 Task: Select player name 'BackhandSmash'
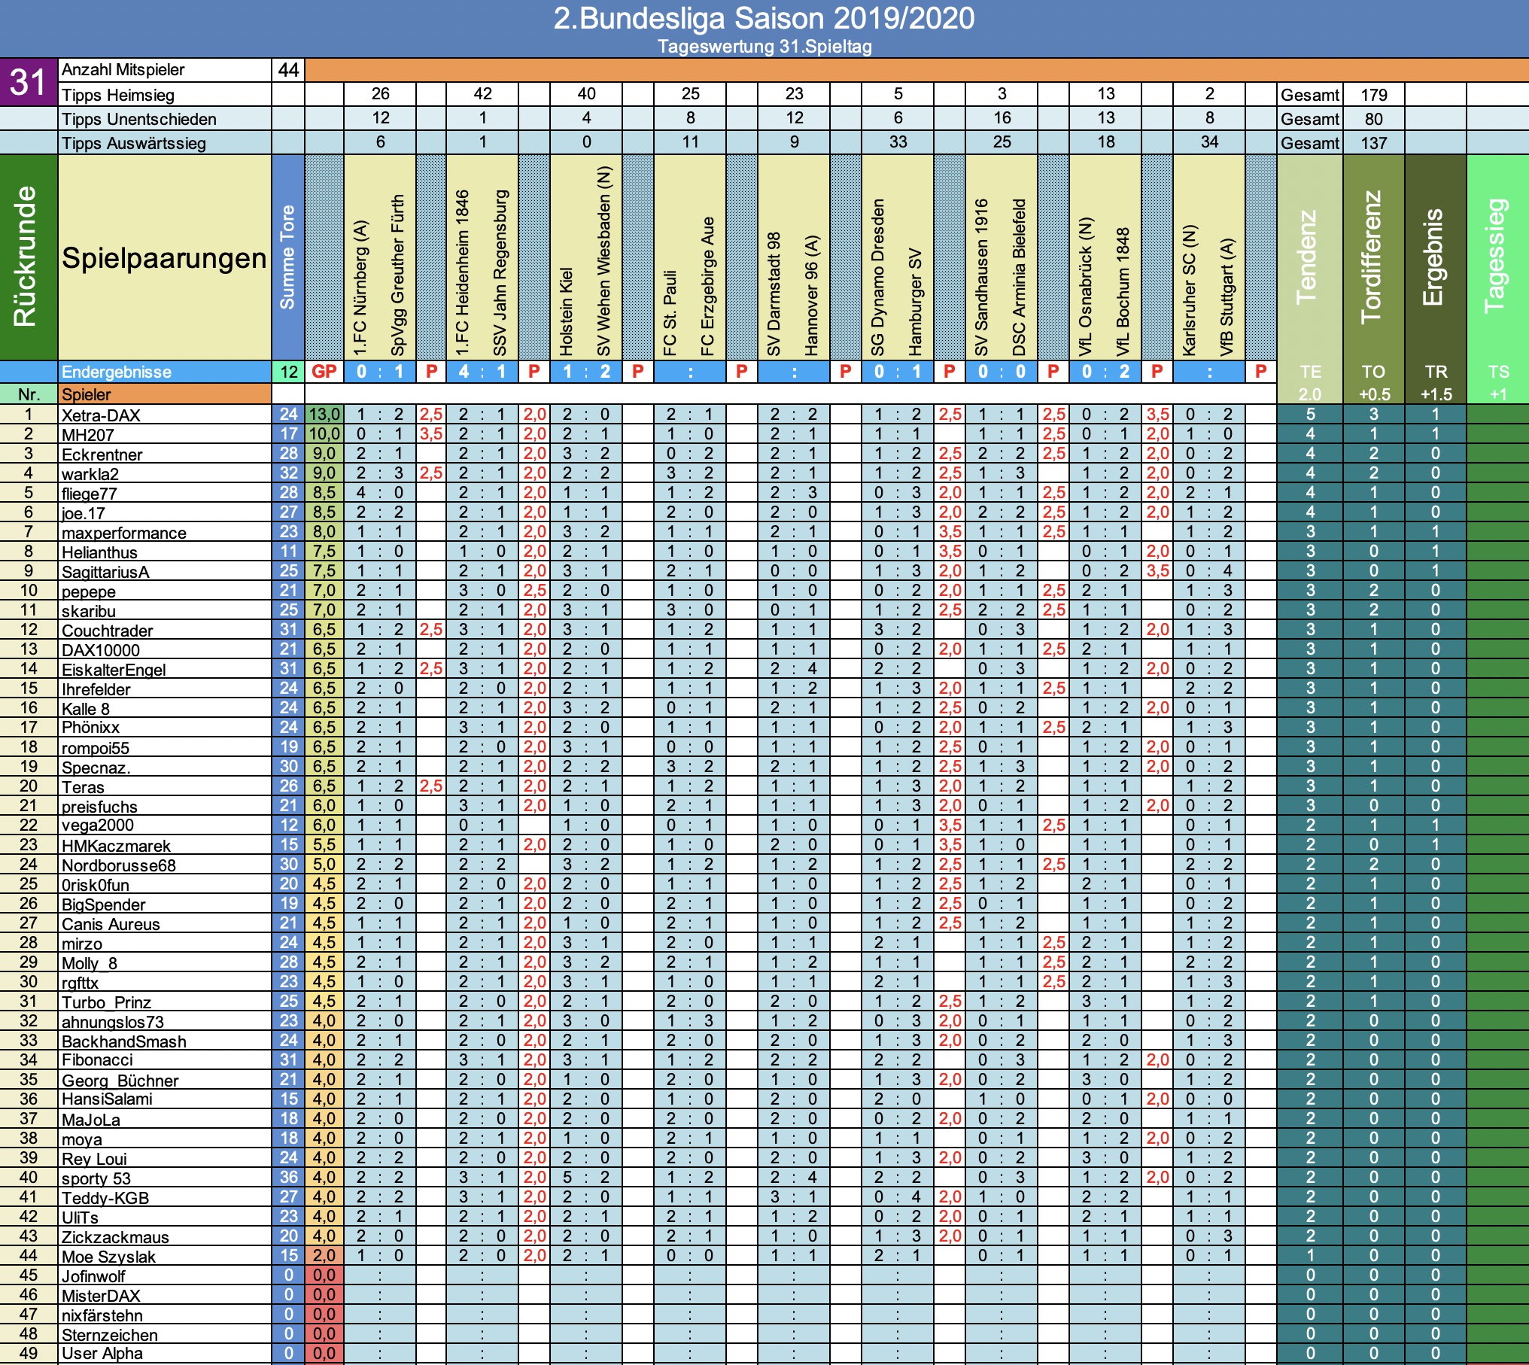tap(124, 1041)
